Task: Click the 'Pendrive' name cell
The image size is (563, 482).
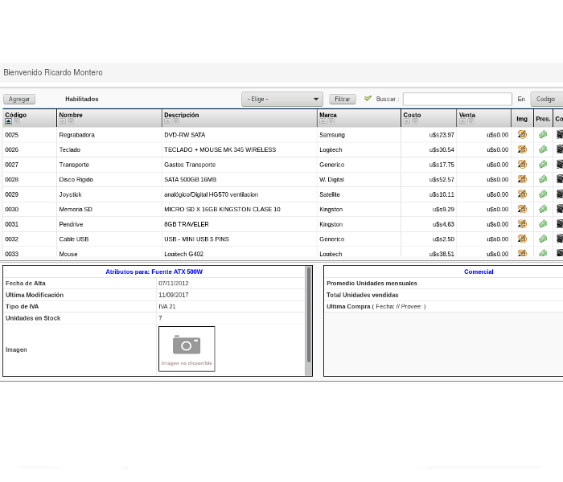Action: tap(71, 224)
